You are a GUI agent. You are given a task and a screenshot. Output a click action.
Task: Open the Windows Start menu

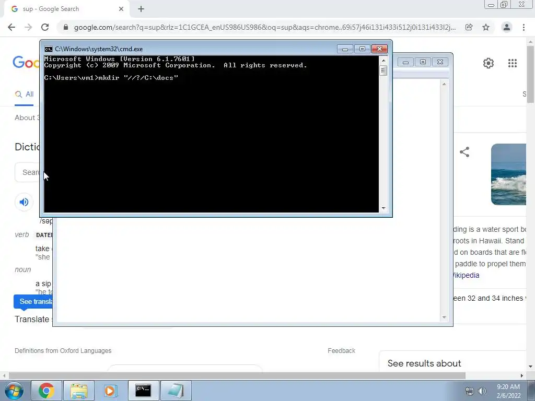pos(13,391)
